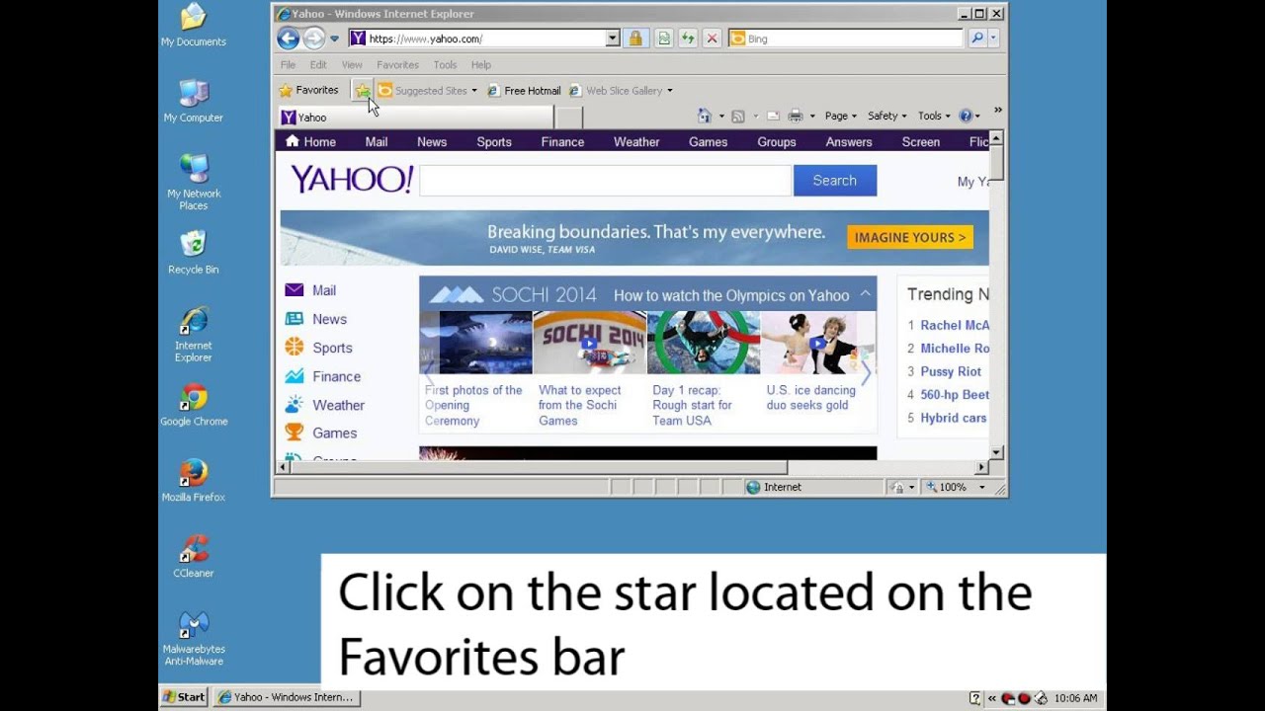
Task: Click trending item 'Pussy Riot'
Action: [951, 371]
